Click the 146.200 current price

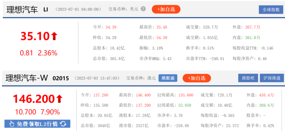34,99
